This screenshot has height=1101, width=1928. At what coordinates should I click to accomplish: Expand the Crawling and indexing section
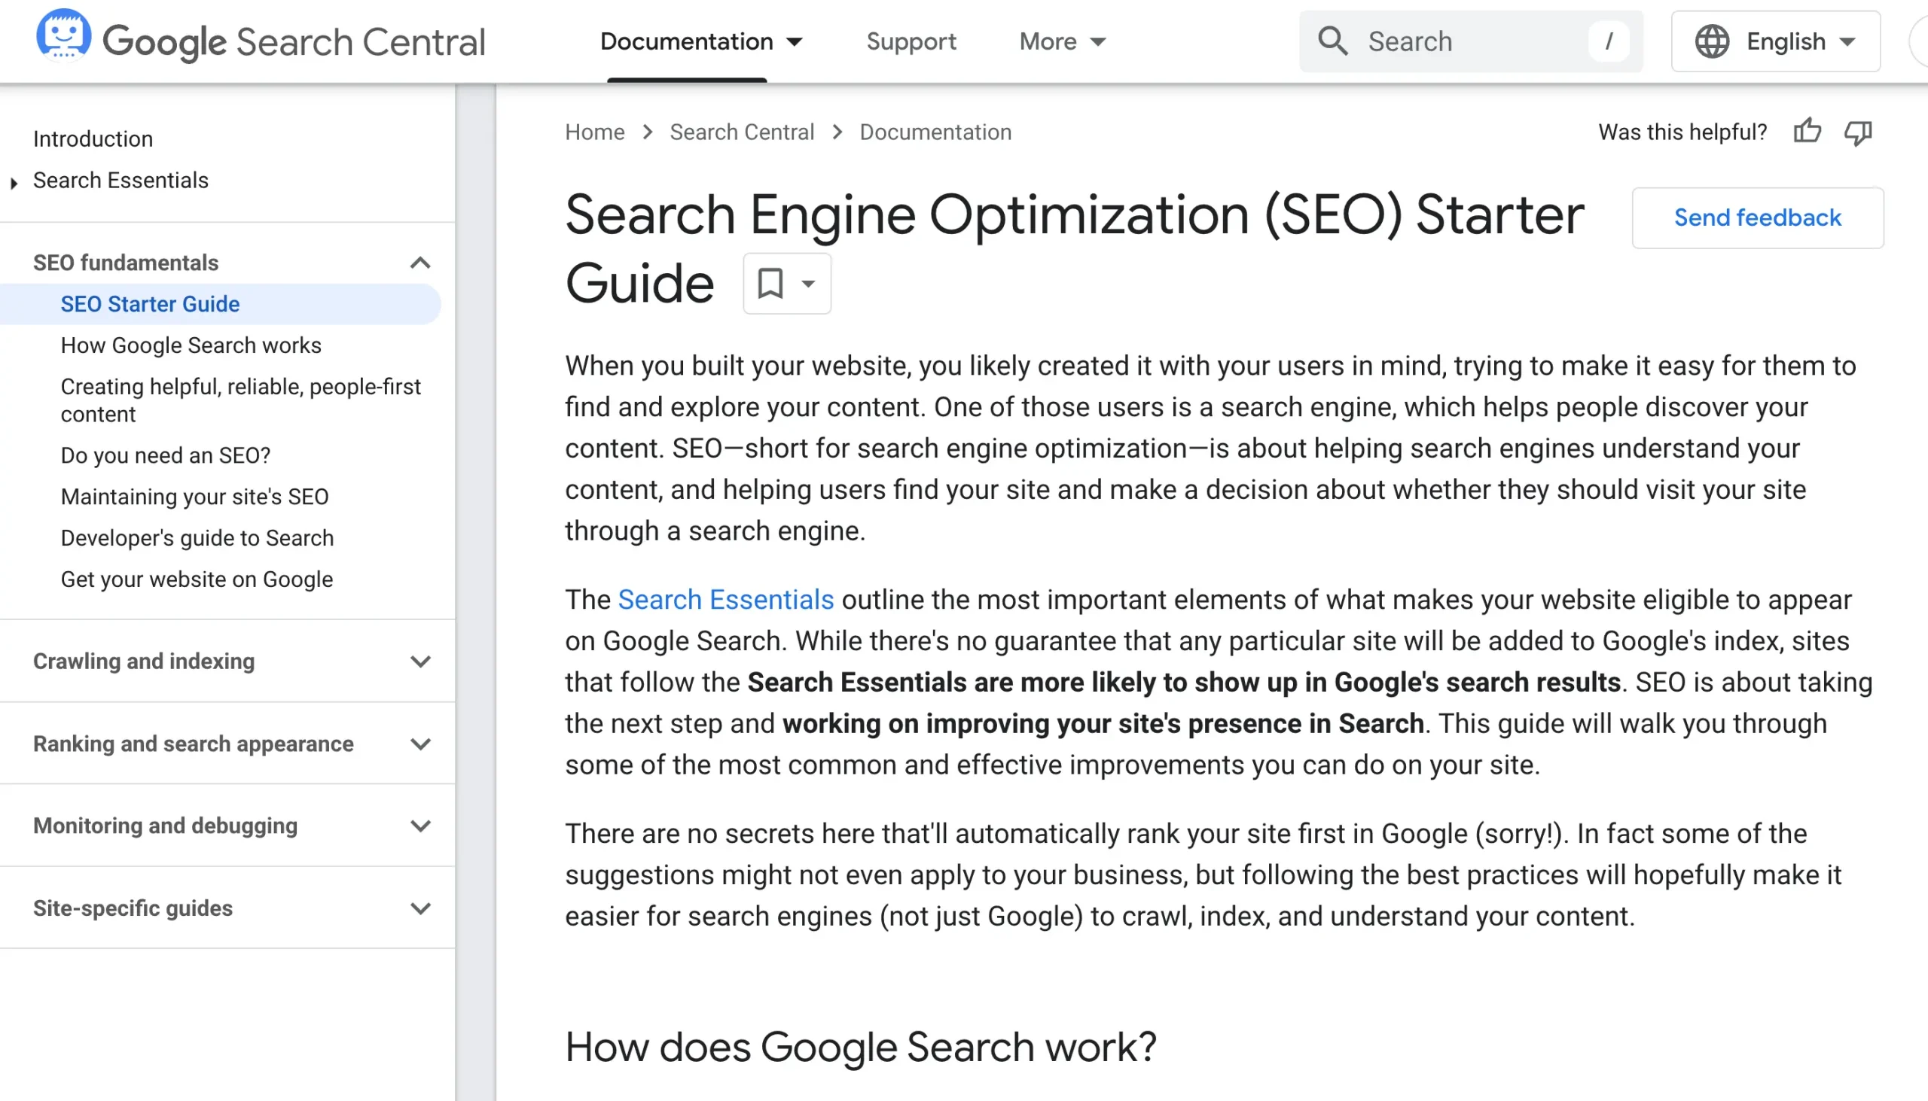[420, 662]
